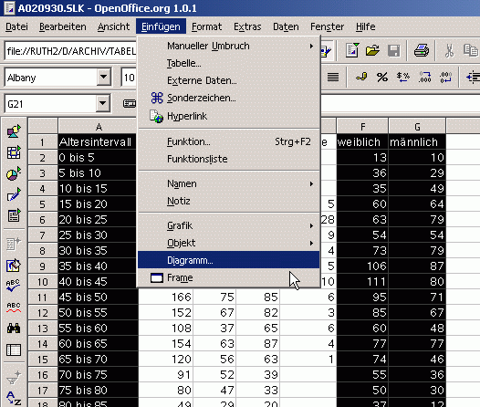Expand the Namen submenu

point(311,183)
